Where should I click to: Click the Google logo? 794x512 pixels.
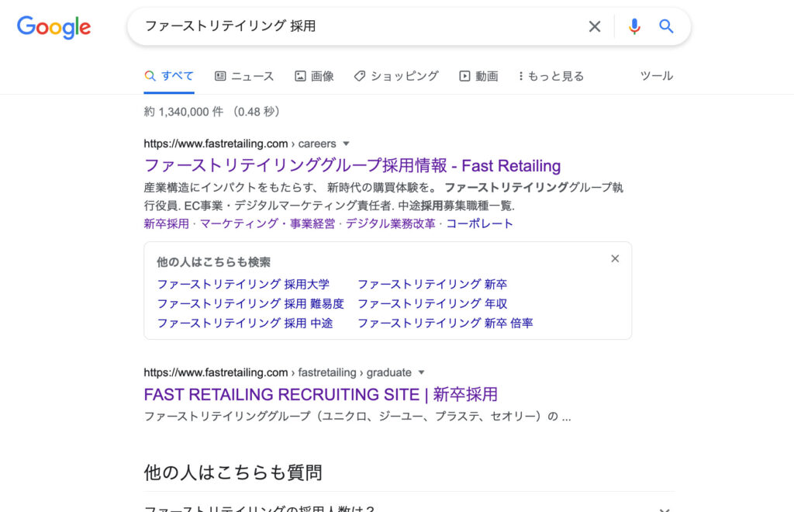[x=54, y=27]
